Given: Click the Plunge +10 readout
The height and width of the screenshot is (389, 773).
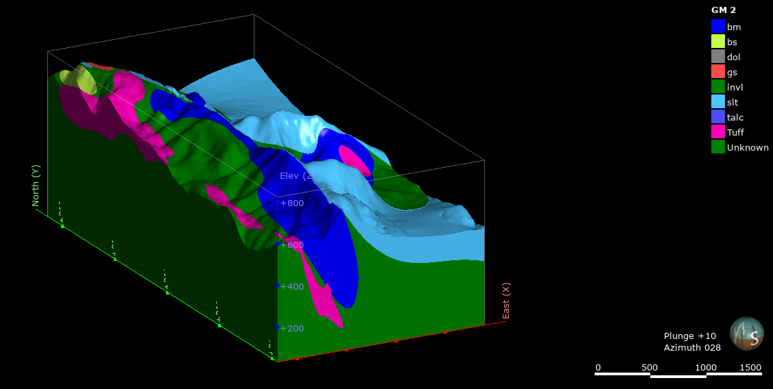Looking at the screenshot, I should 689,336.
